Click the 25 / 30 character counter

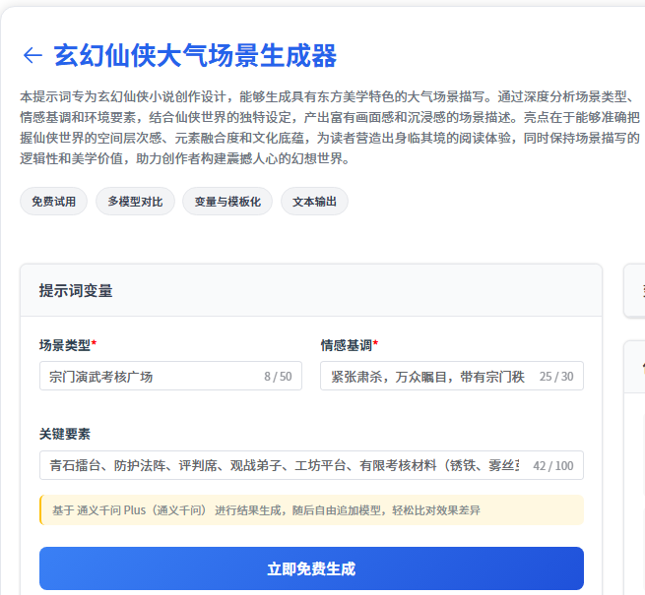tap(556, 377)
